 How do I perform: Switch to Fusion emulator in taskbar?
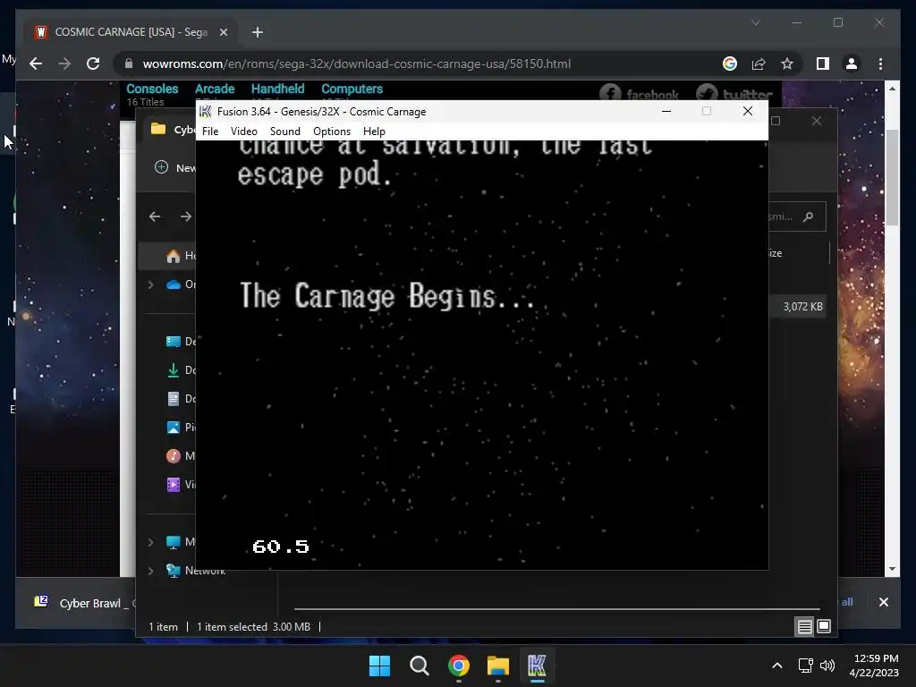point(537,666)
